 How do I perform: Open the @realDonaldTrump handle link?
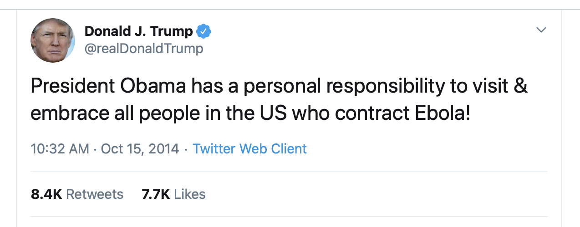coord(144,48)
